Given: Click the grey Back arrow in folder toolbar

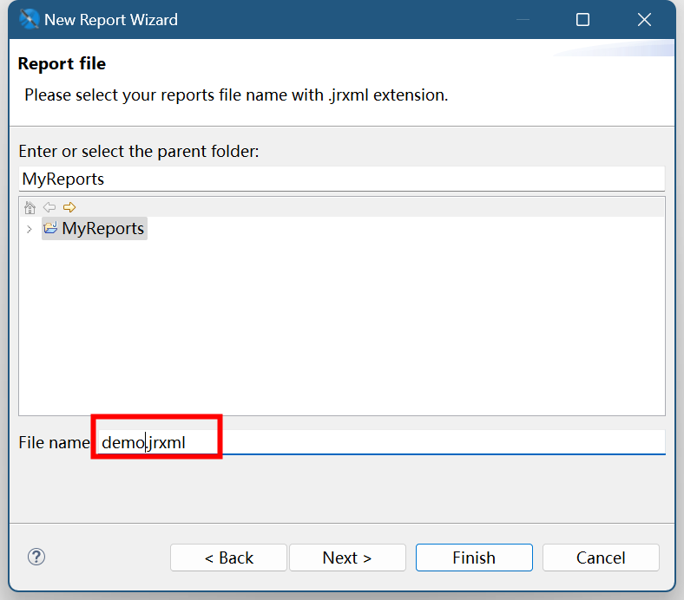Looking at the screenshot, I should click(49, 207).
